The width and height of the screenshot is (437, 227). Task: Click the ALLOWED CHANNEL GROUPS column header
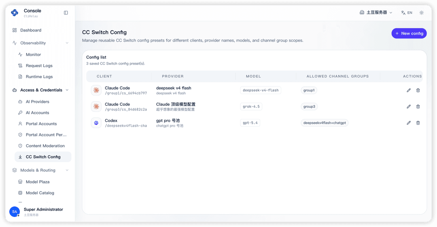click(x=337, y=76)
